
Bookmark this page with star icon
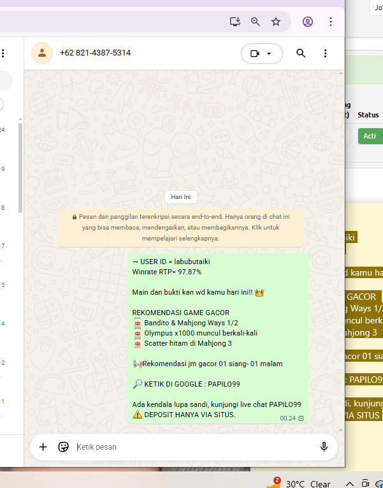276,22
